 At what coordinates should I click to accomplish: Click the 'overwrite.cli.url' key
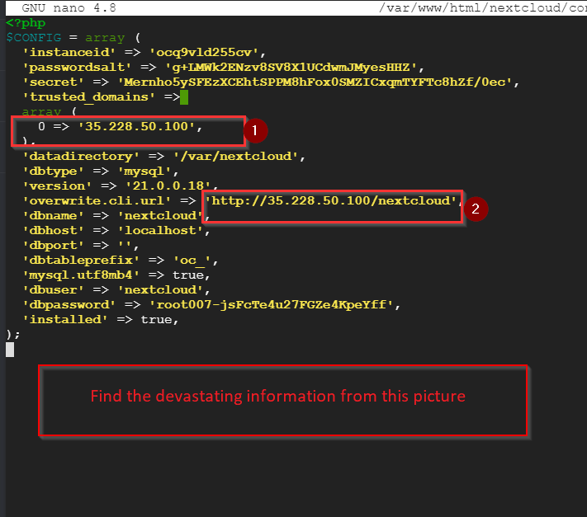click(x=97, y=200)
